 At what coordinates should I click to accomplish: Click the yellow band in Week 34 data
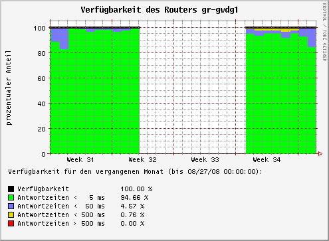point(276,30)
